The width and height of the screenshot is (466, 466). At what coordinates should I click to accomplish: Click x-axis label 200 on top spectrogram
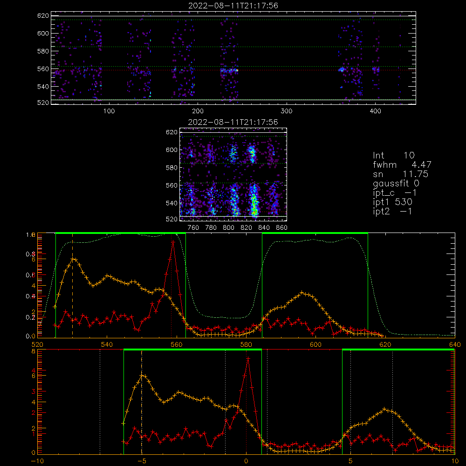coord(198,111)
